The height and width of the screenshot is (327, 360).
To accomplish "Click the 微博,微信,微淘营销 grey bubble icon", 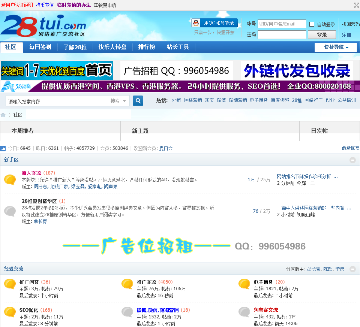I will click(127, 312).
